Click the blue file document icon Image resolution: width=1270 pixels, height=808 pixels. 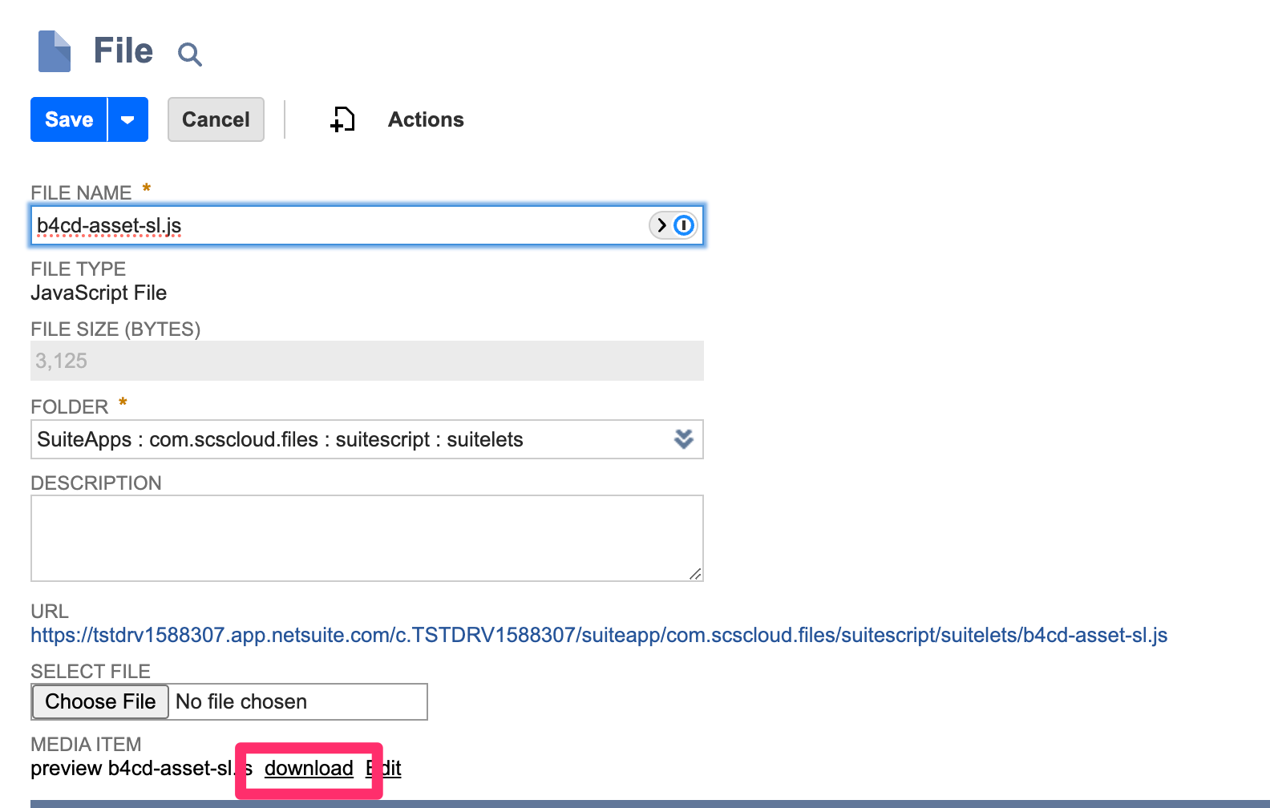click(x=55, y=51)
